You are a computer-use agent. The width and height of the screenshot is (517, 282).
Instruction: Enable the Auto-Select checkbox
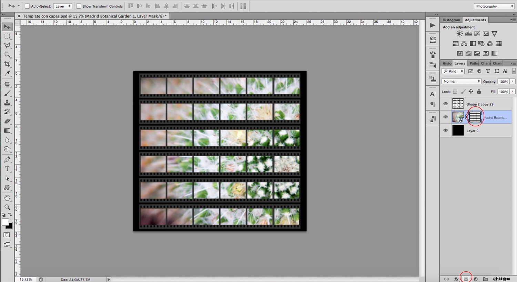26,6
